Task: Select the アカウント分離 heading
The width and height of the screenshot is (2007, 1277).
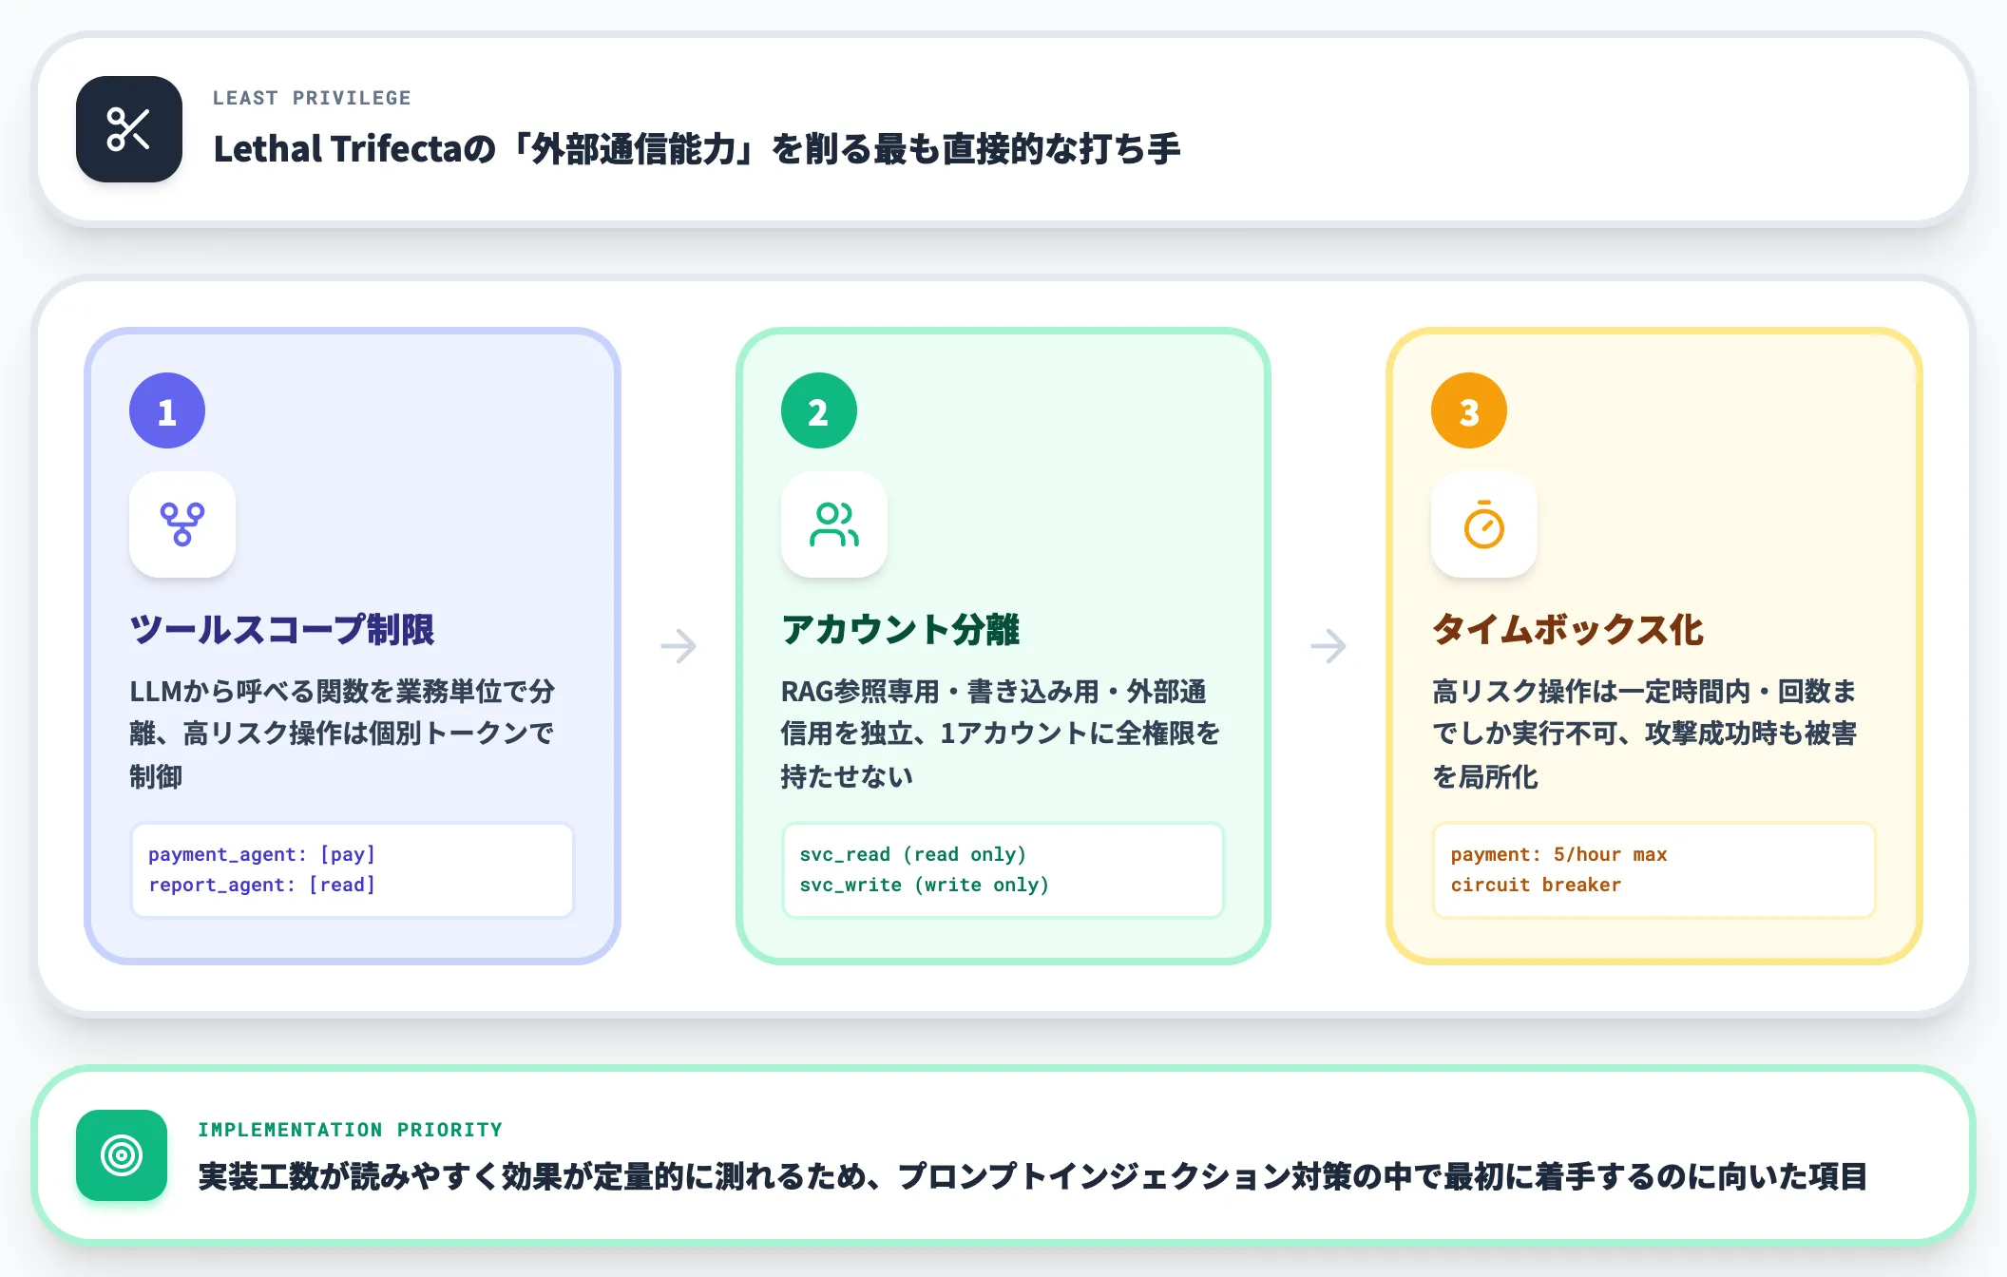Action: 900,629
